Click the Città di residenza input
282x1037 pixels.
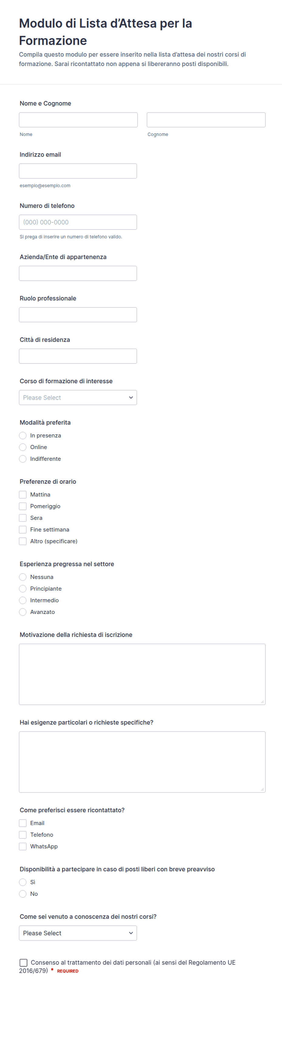pos(78,356)
